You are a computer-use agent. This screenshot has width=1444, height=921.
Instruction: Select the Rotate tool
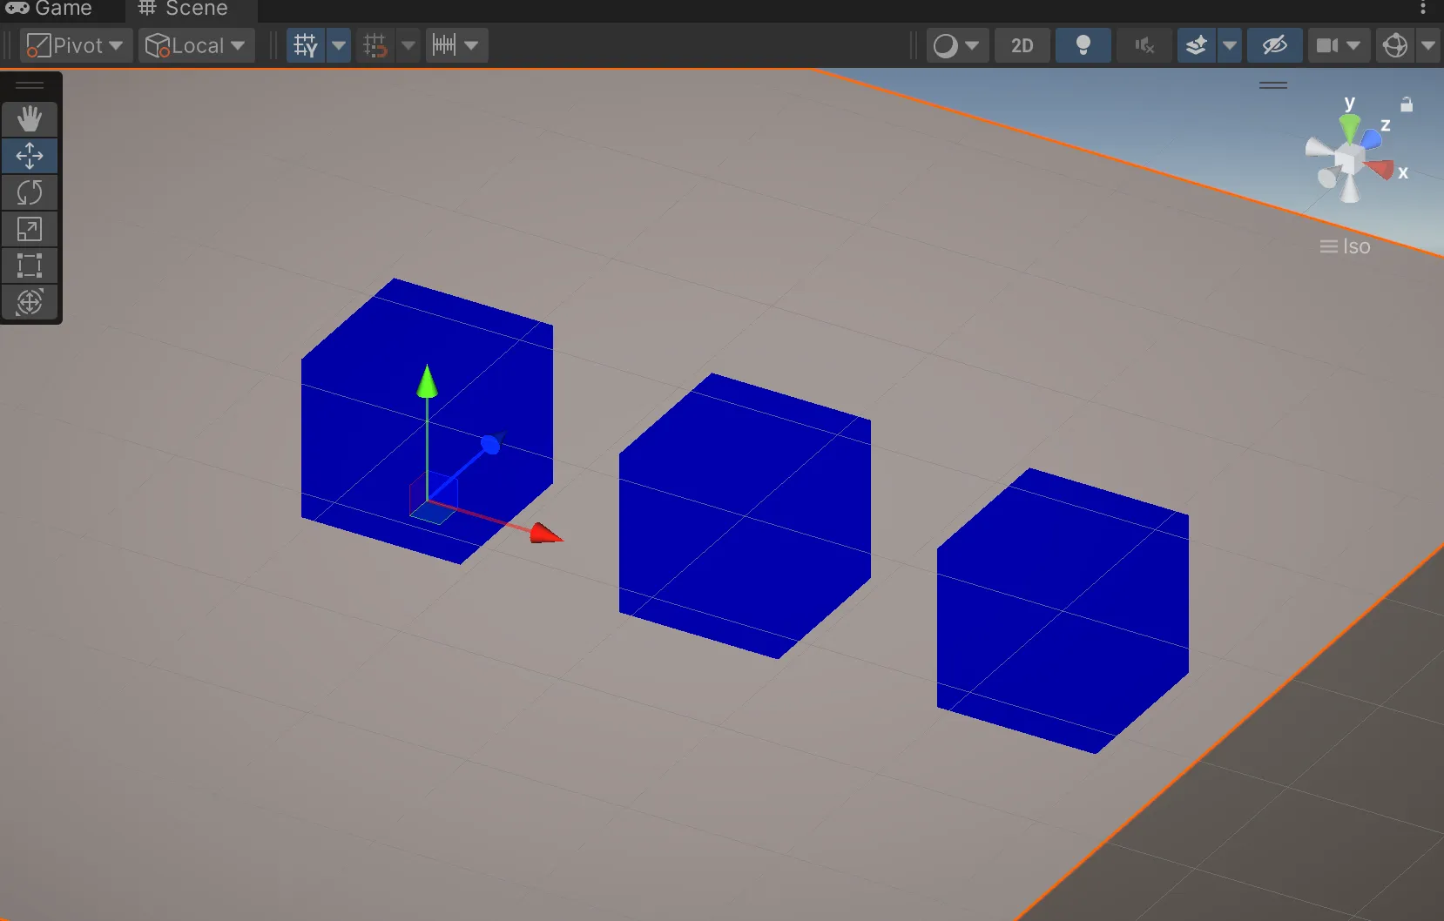point(30,192)
